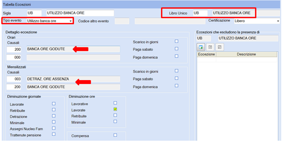
Task: Open the Certificazione dropdown
Action: tap(278, 21)
